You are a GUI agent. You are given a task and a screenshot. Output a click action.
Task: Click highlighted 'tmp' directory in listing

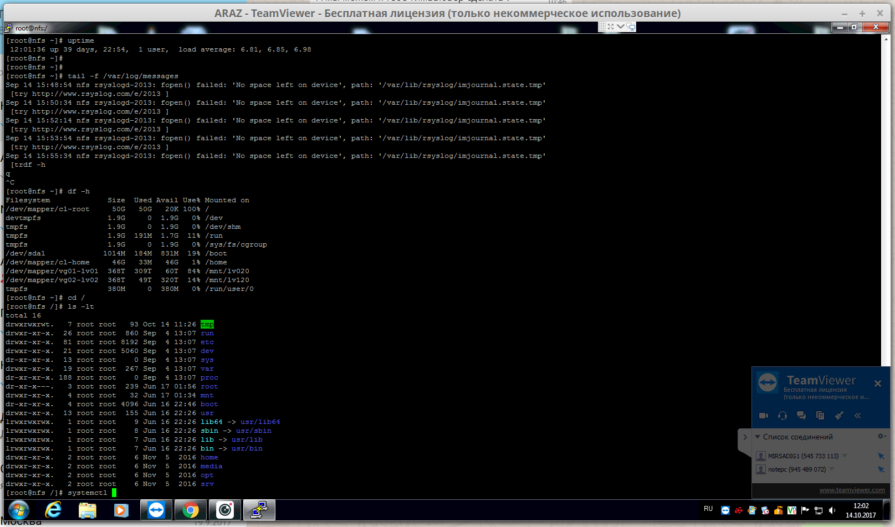[207, 324]
